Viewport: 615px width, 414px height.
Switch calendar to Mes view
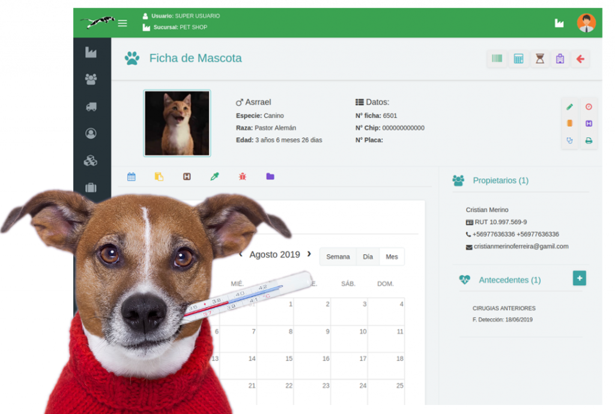tap(392, 257)
